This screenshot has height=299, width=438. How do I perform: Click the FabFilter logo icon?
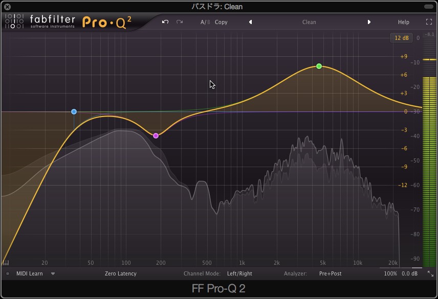[x=14, y=21]
